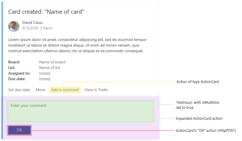Click David Claux's profile avatar
The height and width of the screenshot is (141, 242).
[x=14, y=26]
